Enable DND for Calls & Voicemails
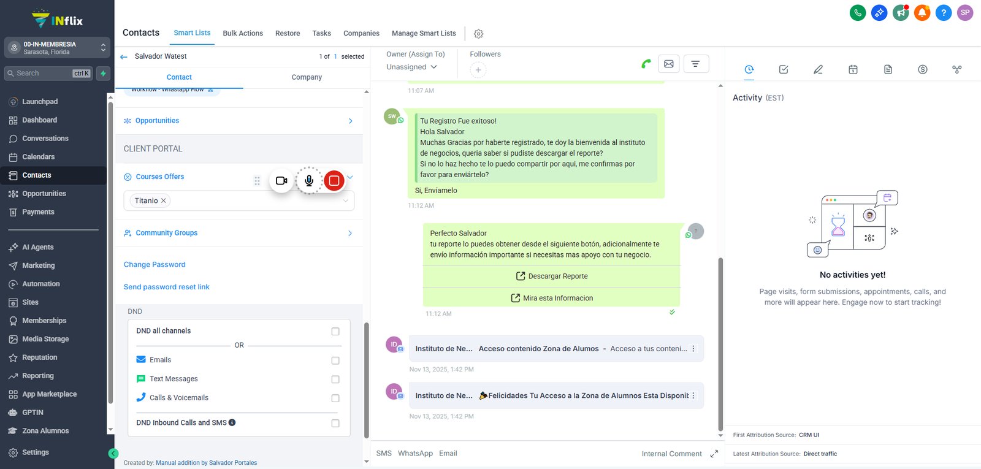The image size is (981, 469). pyautogui.click(x=335, y=398)
